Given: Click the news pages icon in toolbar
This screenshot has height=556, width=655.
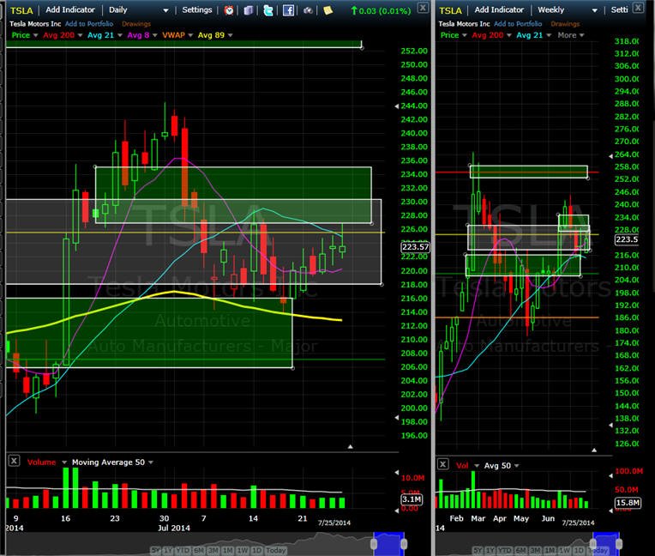Looking at the screenshot, I should (x=248, y=10).
